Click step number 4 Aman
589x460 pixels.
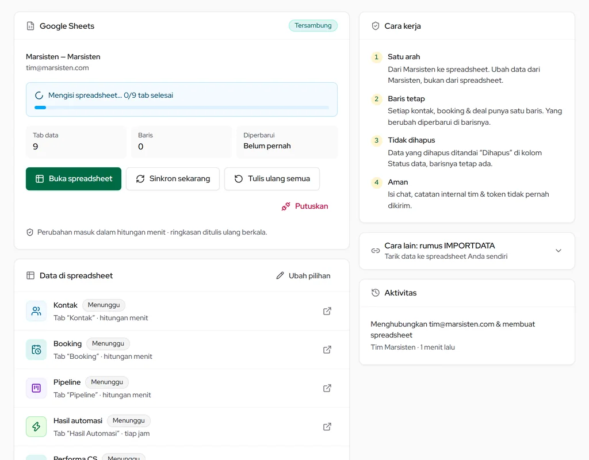(376, 182)
